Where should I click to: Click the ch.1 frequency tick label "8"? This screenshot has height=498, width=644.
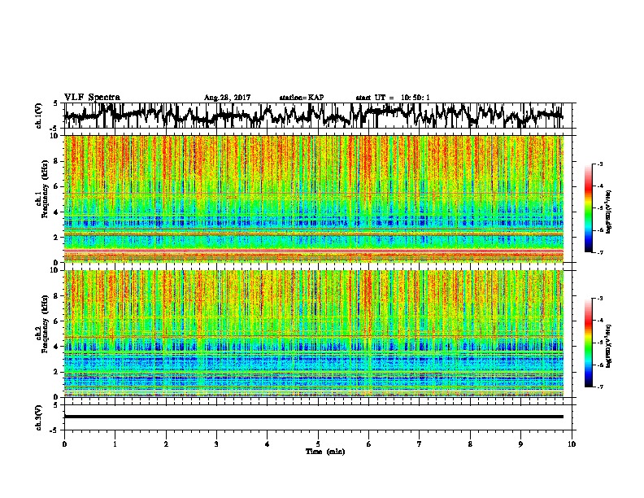point(56,161)
